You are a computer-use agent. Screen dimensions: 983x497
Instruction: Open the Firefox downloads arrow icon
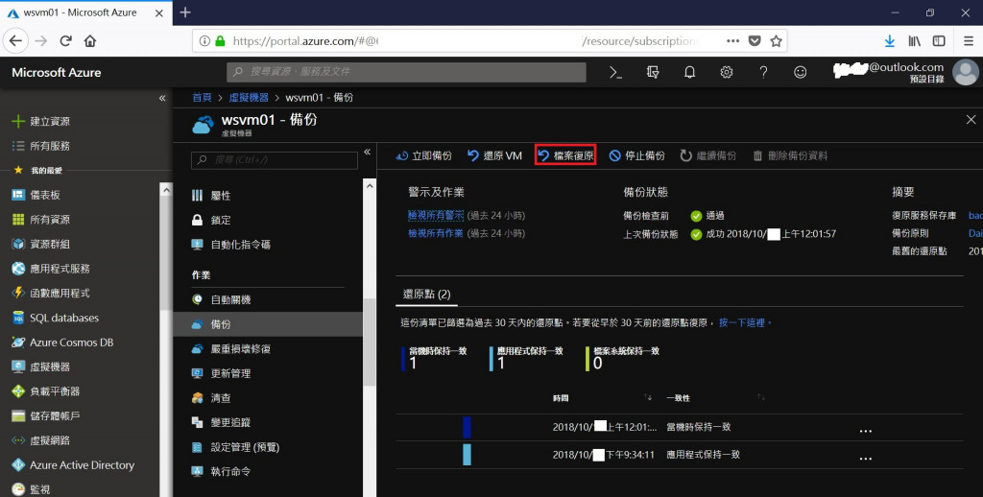(890, 40)
